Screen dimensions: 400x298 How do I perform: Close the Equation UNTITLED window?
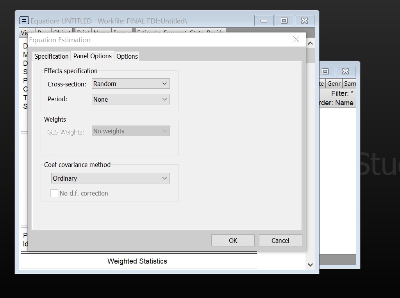(x=305, y=21)
